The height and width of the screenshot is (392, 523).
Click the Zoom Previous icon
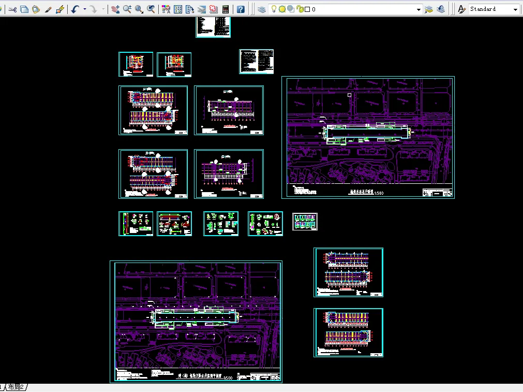(151, 9)
